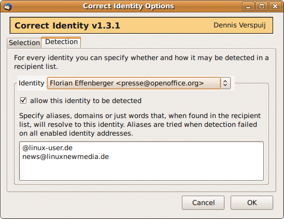
Task: Click the "Identity" label beside the combo box
Action: [31, 83]
